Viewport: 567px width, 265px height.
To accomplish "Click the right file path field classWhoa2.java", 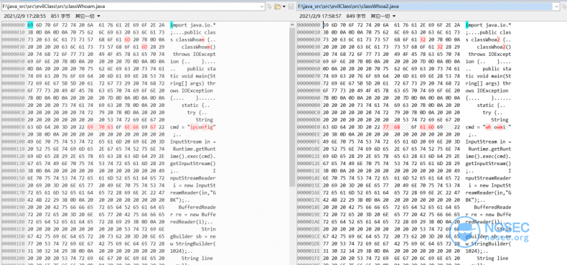I will [x=429, y=6].
